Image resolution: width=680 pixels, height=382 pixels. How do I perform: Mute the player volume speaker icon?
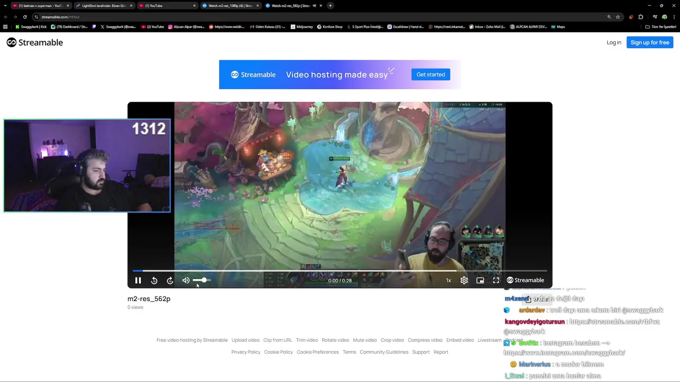(x=186, y=280)
